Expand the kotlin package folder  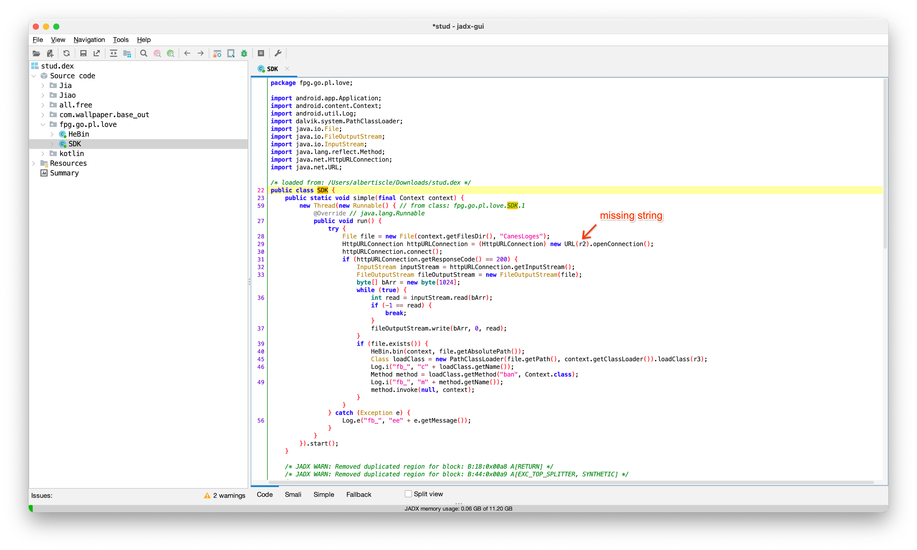(43, 154)
